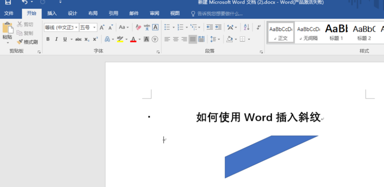Open the Chinese layout icon
Screen dimensions: 384x187
coord(230,27)
